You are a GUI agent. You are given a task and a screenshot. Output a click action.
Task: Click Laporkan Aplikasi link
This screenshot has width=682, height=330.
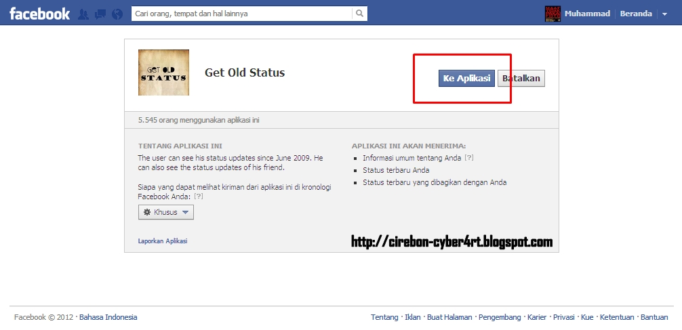click(x=163, y=241)
